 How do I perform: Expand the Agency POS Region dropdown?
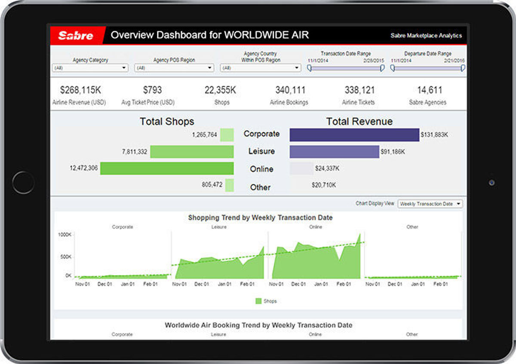point(174,67)
